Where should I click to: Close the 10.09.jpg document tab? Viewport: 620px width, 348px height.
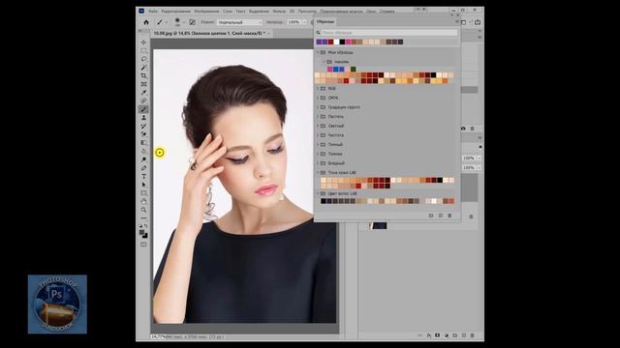[269, 34]
